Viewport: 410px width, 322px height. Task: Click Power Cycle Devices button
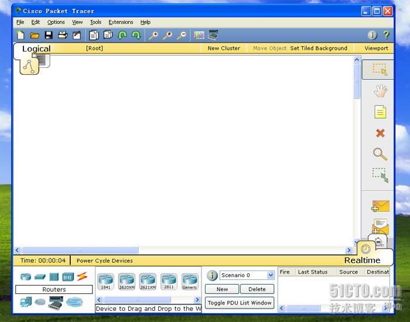pyautogui.click(x=105, y=261)
